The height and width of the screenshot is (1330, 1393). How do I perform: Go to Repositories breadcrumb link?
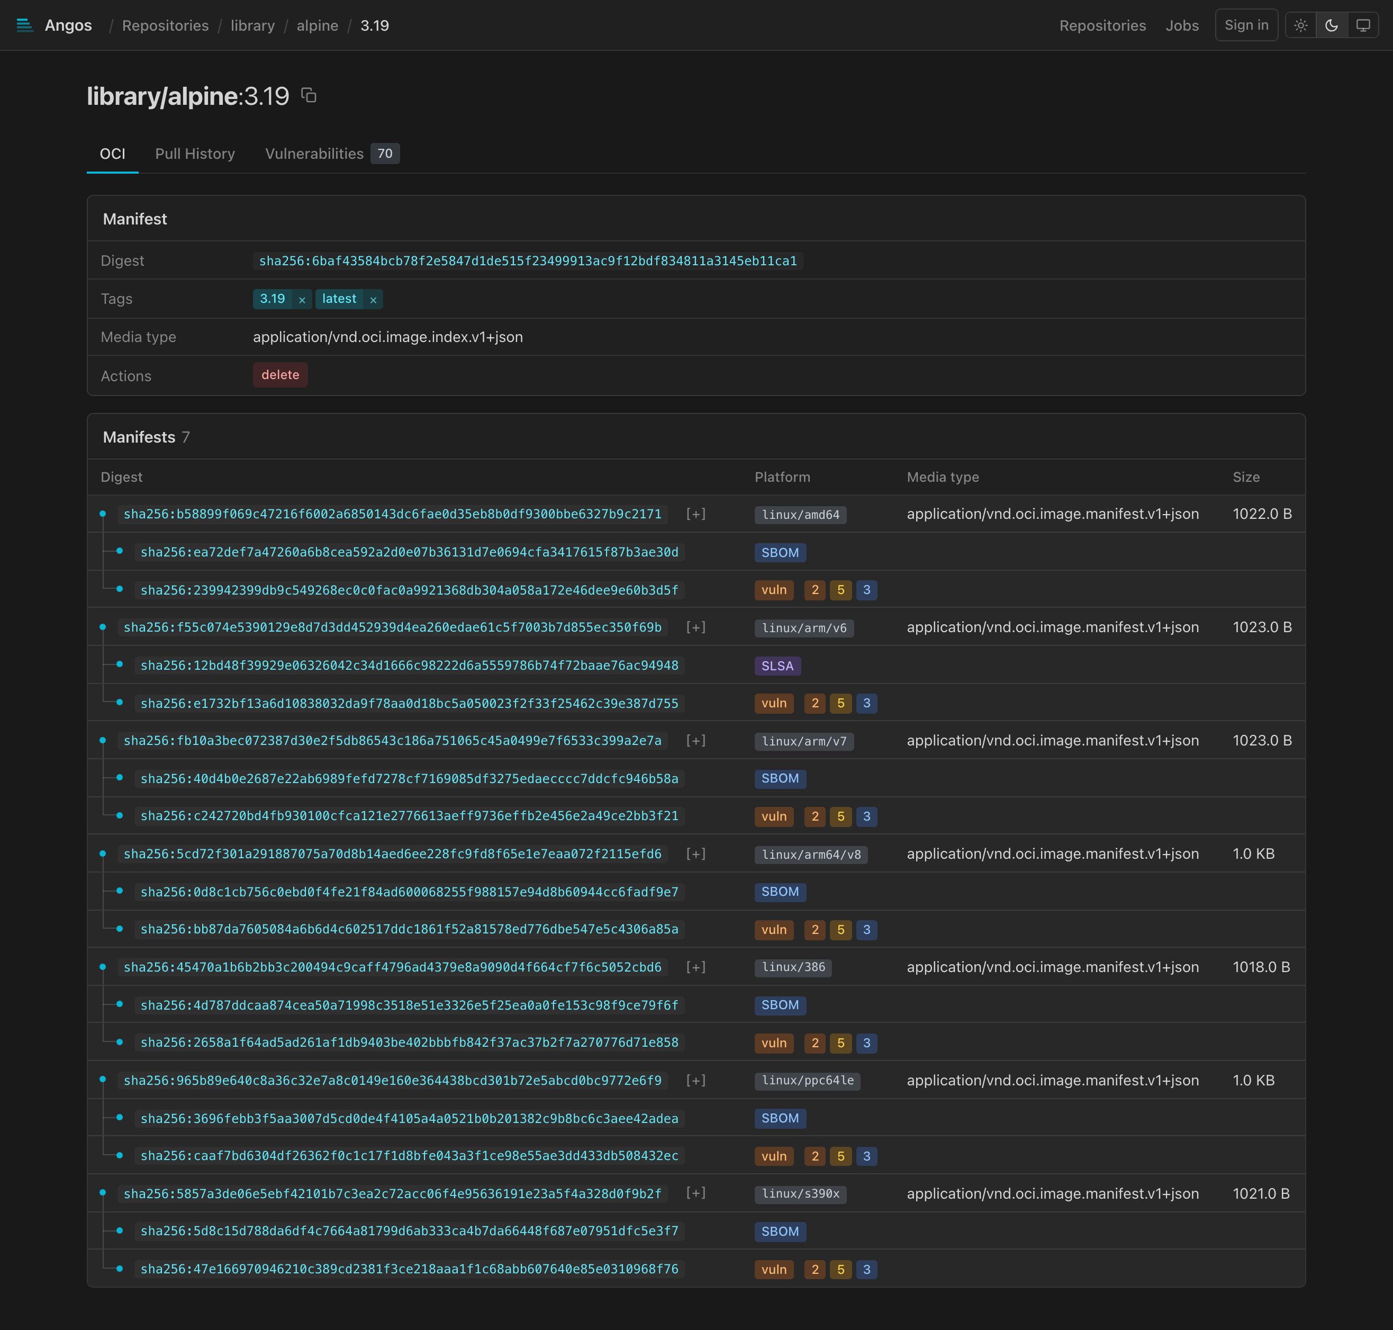165,25
